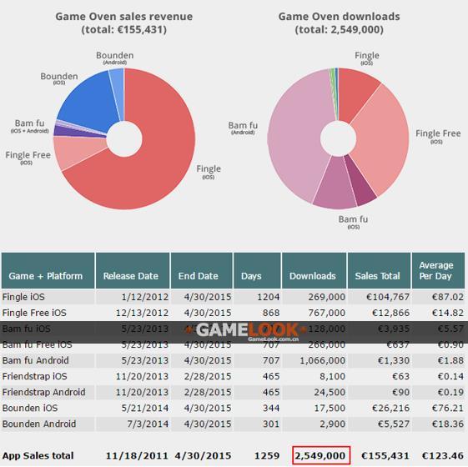The image size is (468, 467).
Task: Select the 'Fingle iOS' row name
Action: coord(23,297)
